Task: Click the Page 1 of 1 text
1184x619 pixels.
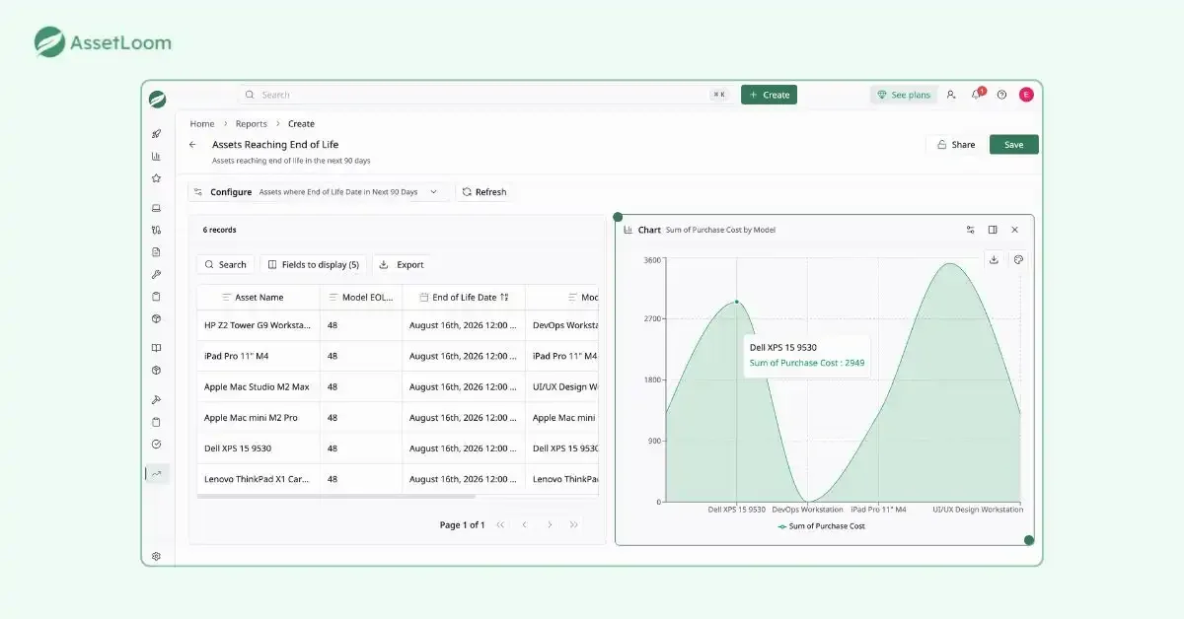Action: pos(462,525)
